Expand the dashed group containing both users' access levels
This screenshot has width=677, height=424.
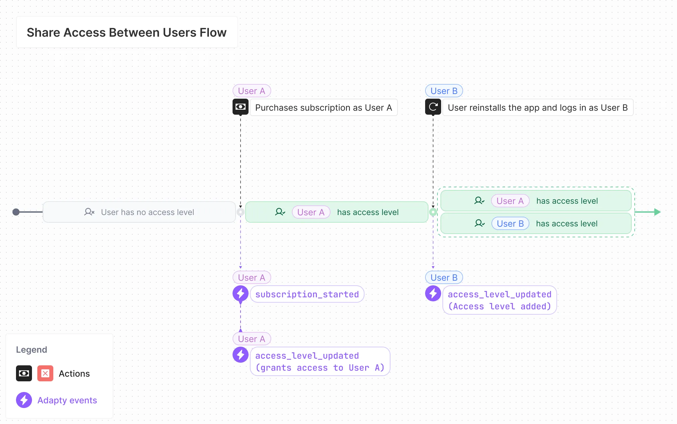536,212
